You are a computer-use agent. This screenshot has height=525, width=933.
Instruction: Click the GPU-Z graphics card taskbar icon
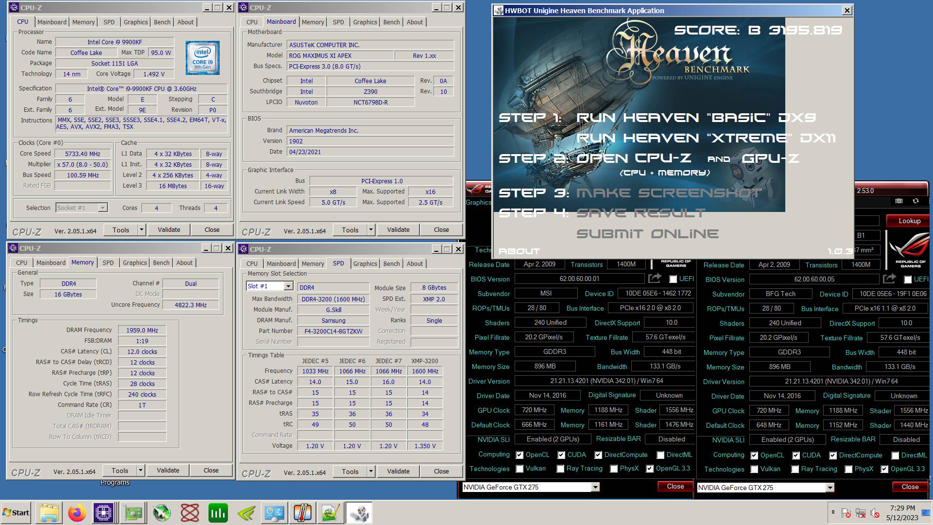[133, 513]
